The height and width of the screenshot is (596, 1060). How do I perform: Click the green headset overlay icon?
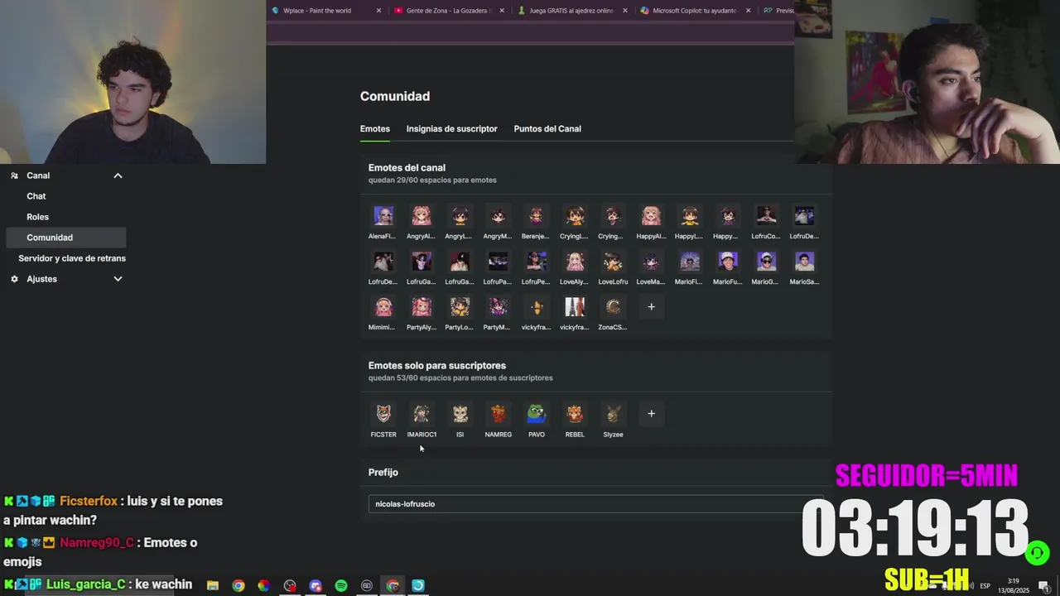(x=1037, y=552)
